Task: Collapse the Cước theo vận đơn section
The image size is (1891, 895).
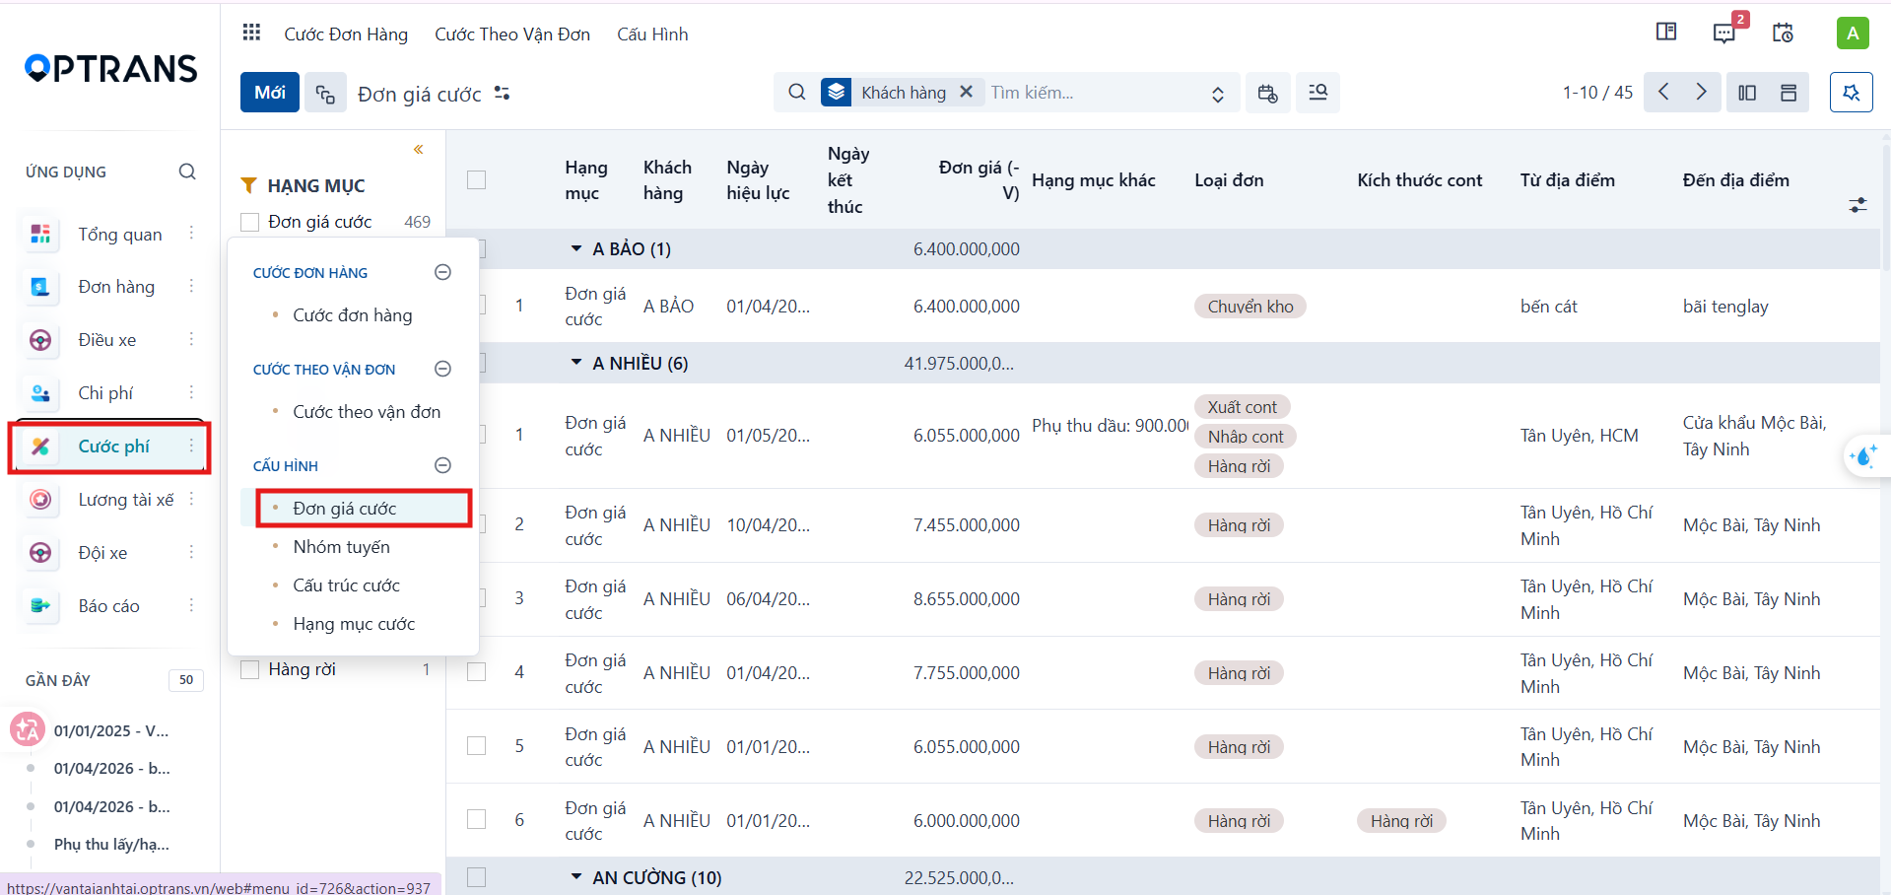Action: point(443,369)
